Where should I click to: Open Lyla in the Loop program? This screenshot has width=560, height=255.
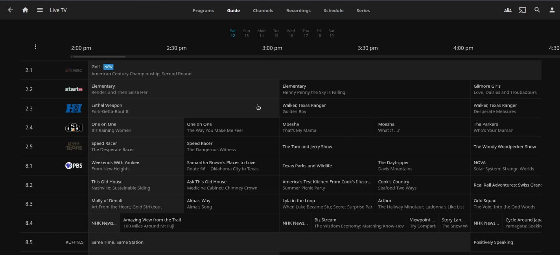(327, 204)
